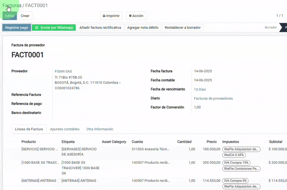Open Facturas de proveedores journal link

coord(213,98)
